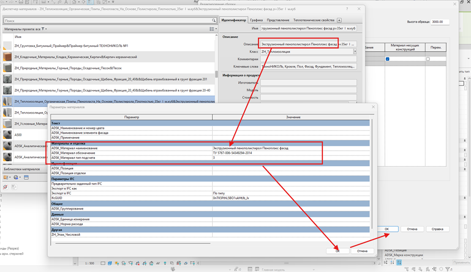Click thumbnail of Щебень фракция 201 material
Viewport: 471px width, 272px height.
pyautogui.click(x=7, y=79)
